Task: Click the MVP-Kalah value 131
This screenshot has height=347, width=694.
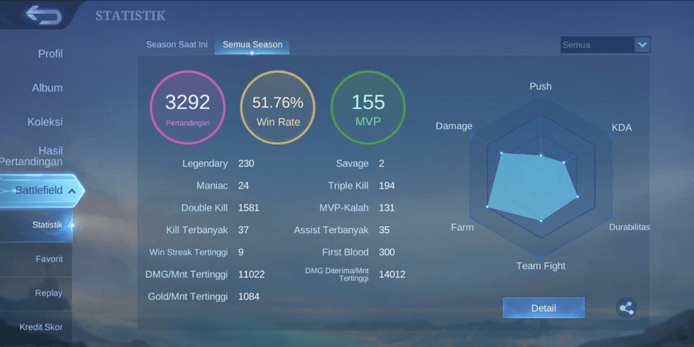Action: pos(387,208)
